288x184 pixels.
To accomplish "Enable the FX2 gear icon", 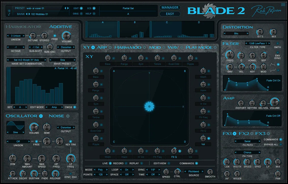I will click(252, 133).
